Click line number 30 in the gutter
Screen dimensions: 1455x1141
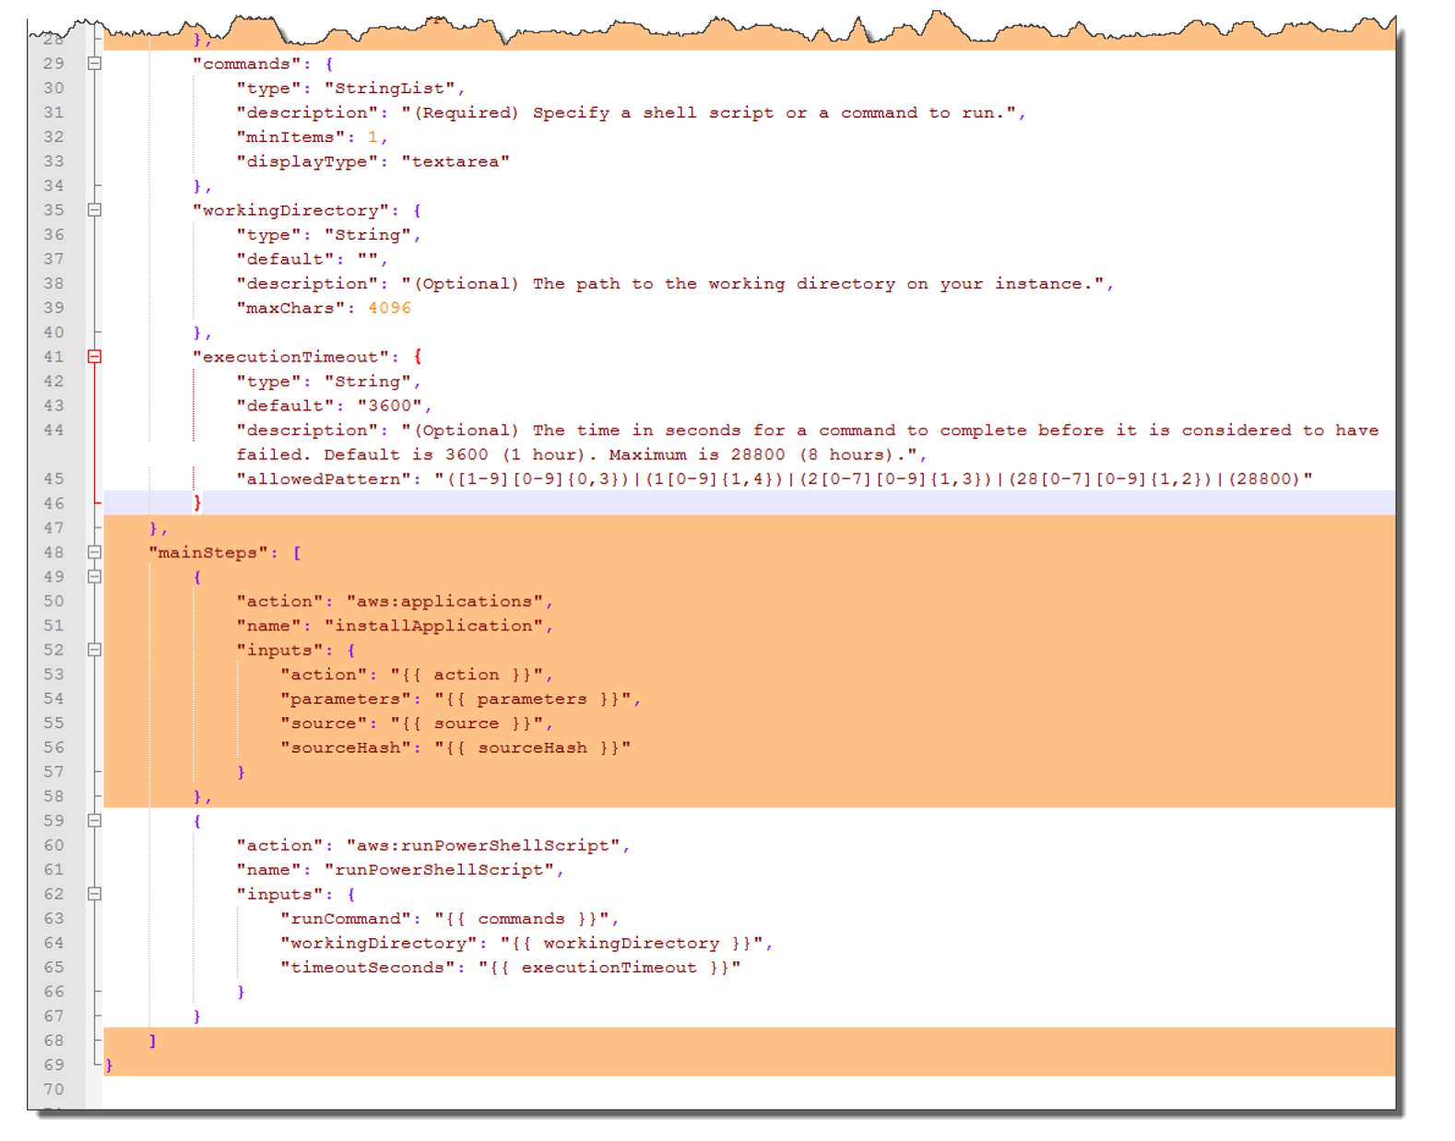click(54, 88)
